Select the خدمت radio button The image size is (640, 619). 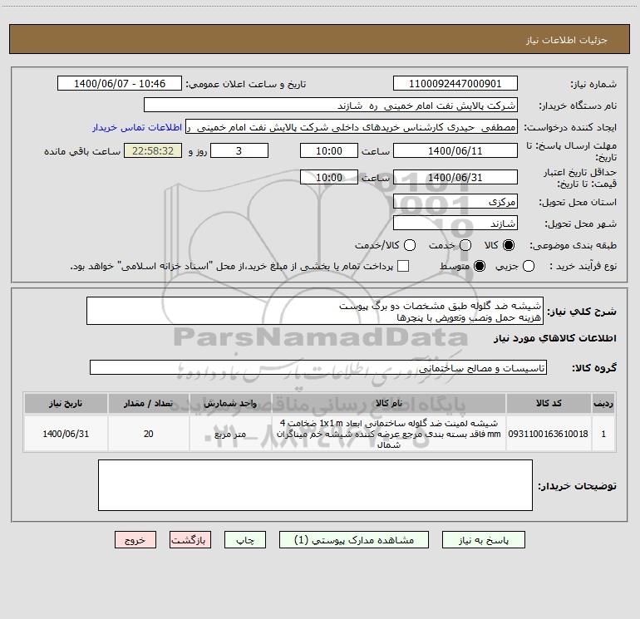(465, 245)
